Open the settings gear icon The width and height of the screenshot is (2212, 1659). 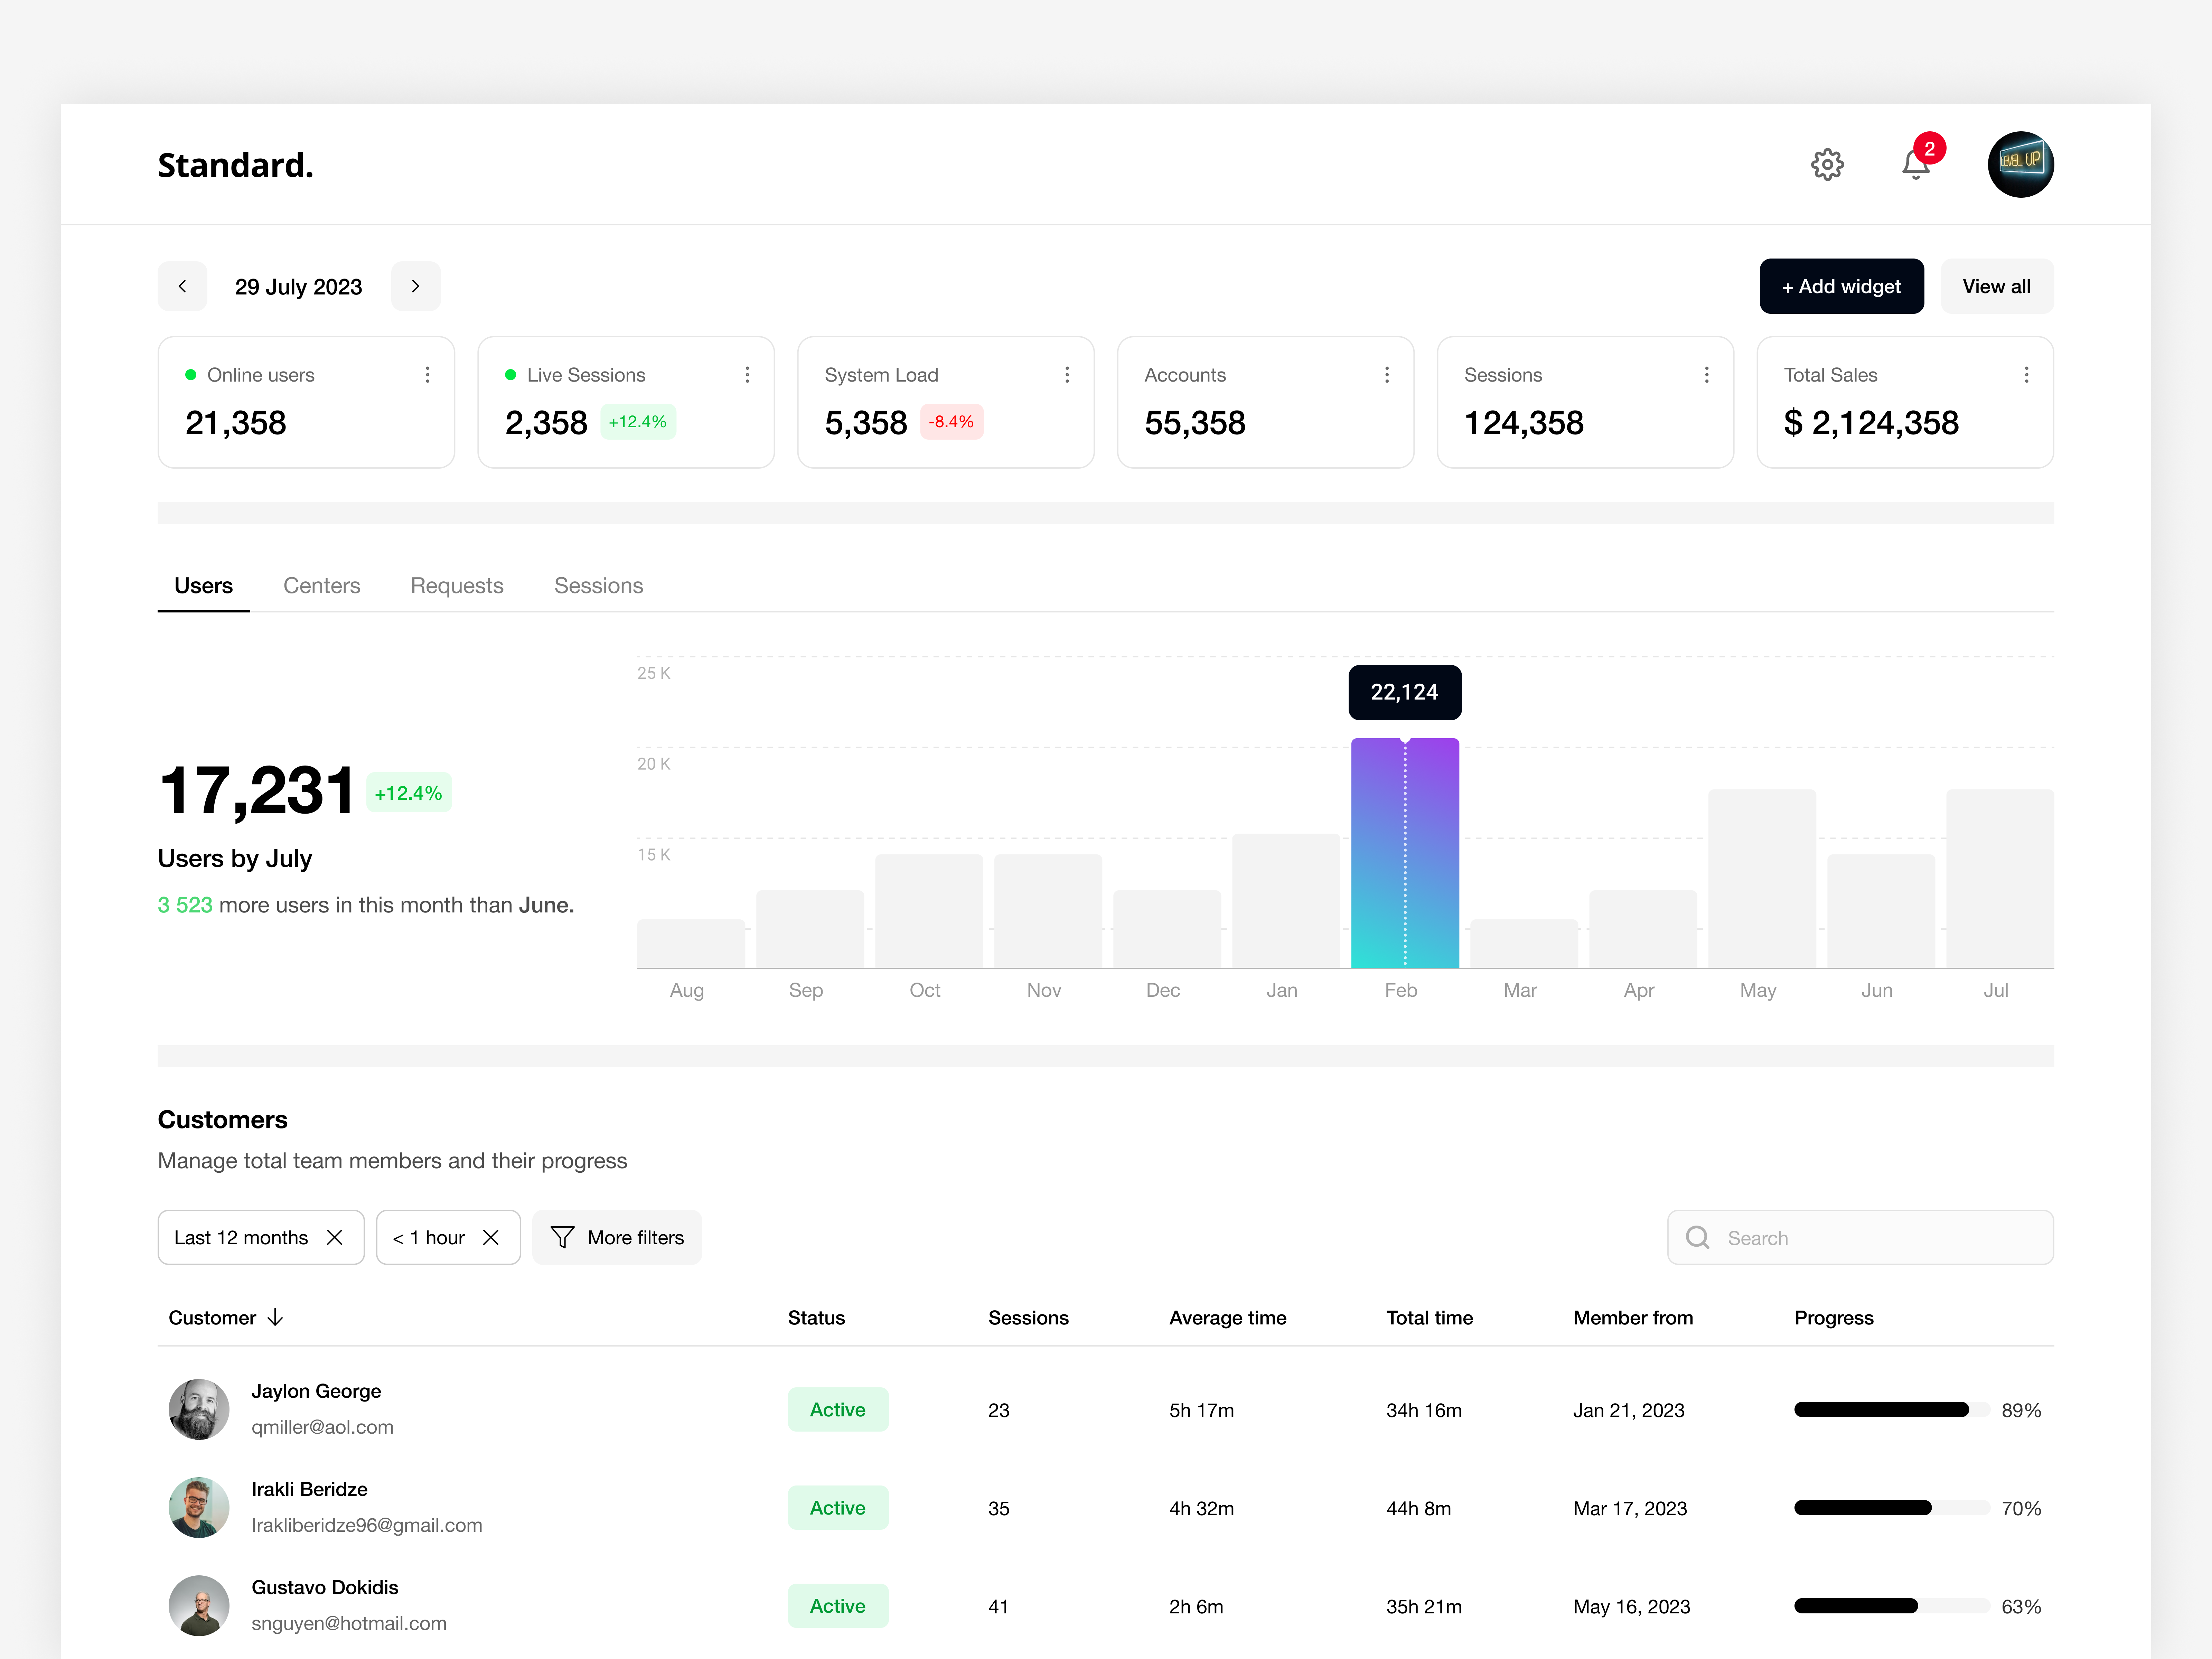click(x=1828, y=164)
